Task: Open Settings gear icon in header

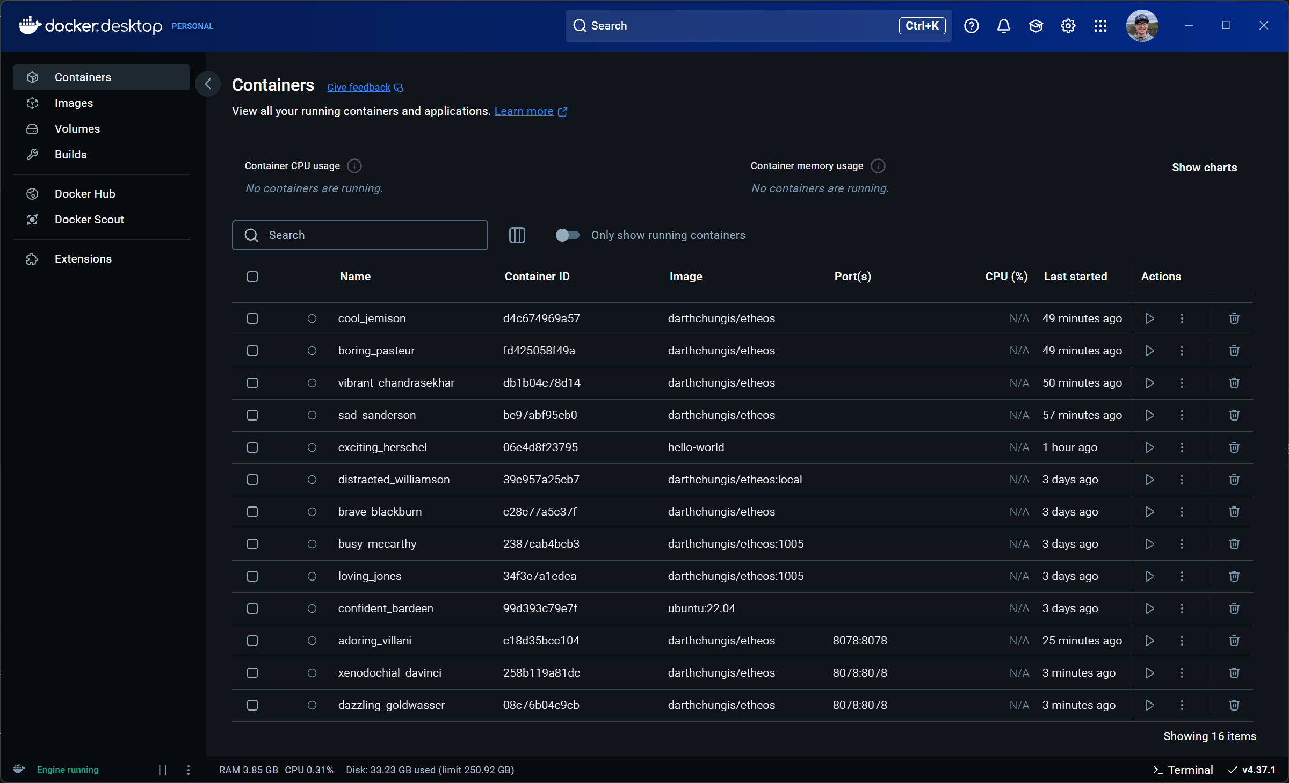Action: coord(1068,26)
